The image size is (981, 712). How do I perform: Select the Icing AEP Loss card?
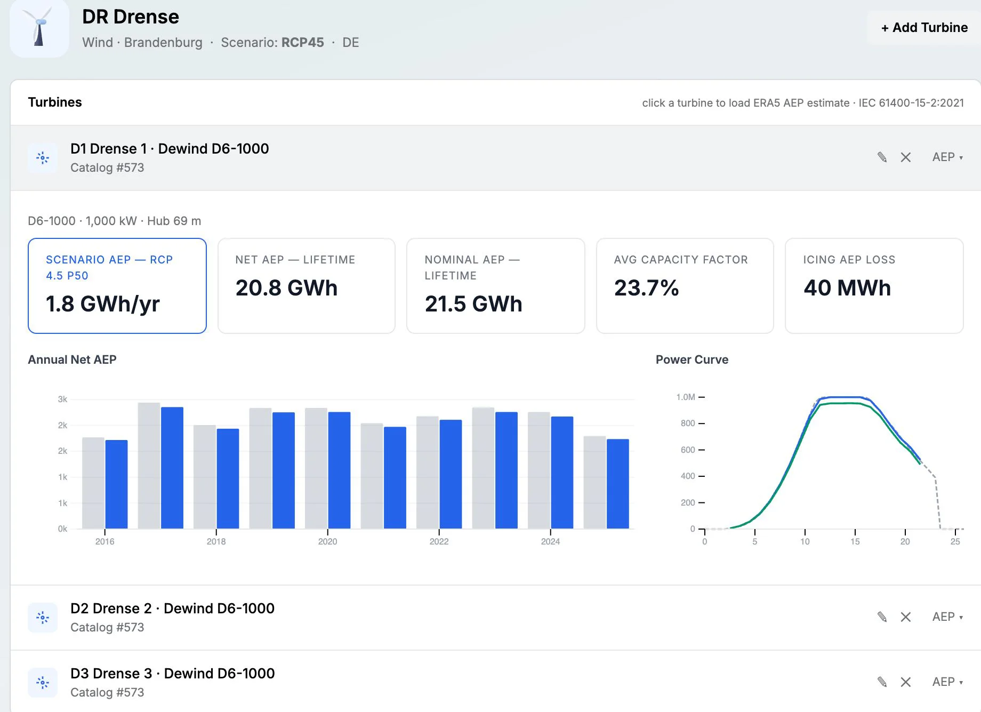click(874, 286)
